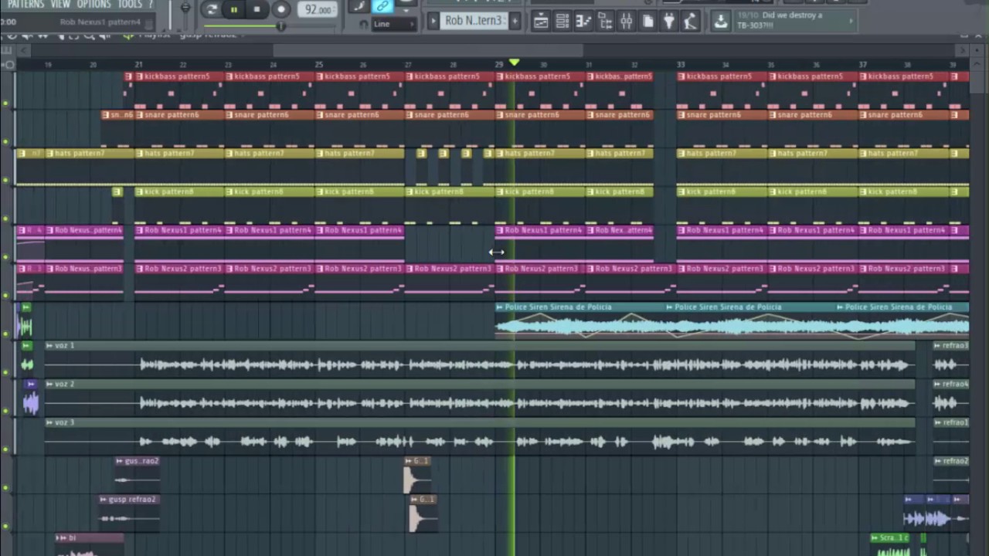
Task: Open the VIEW menu
Action: (60, 5)
